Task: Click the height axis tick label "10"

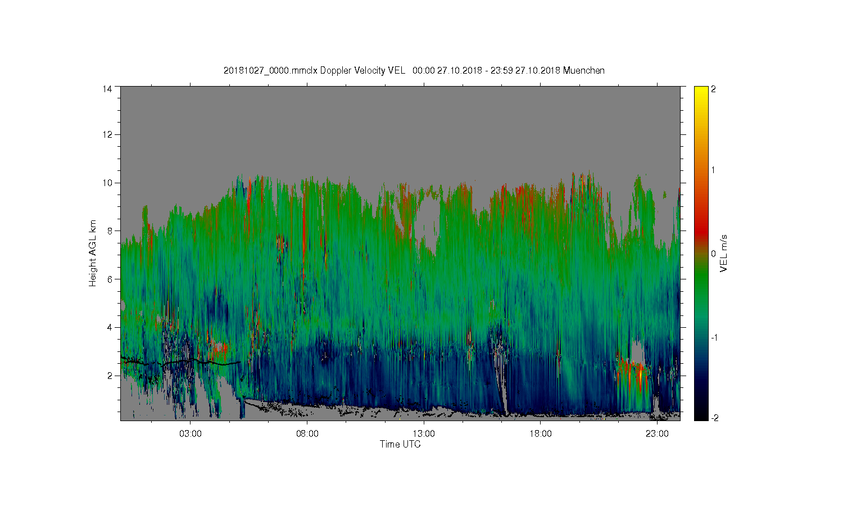Action: click(107, 183)
